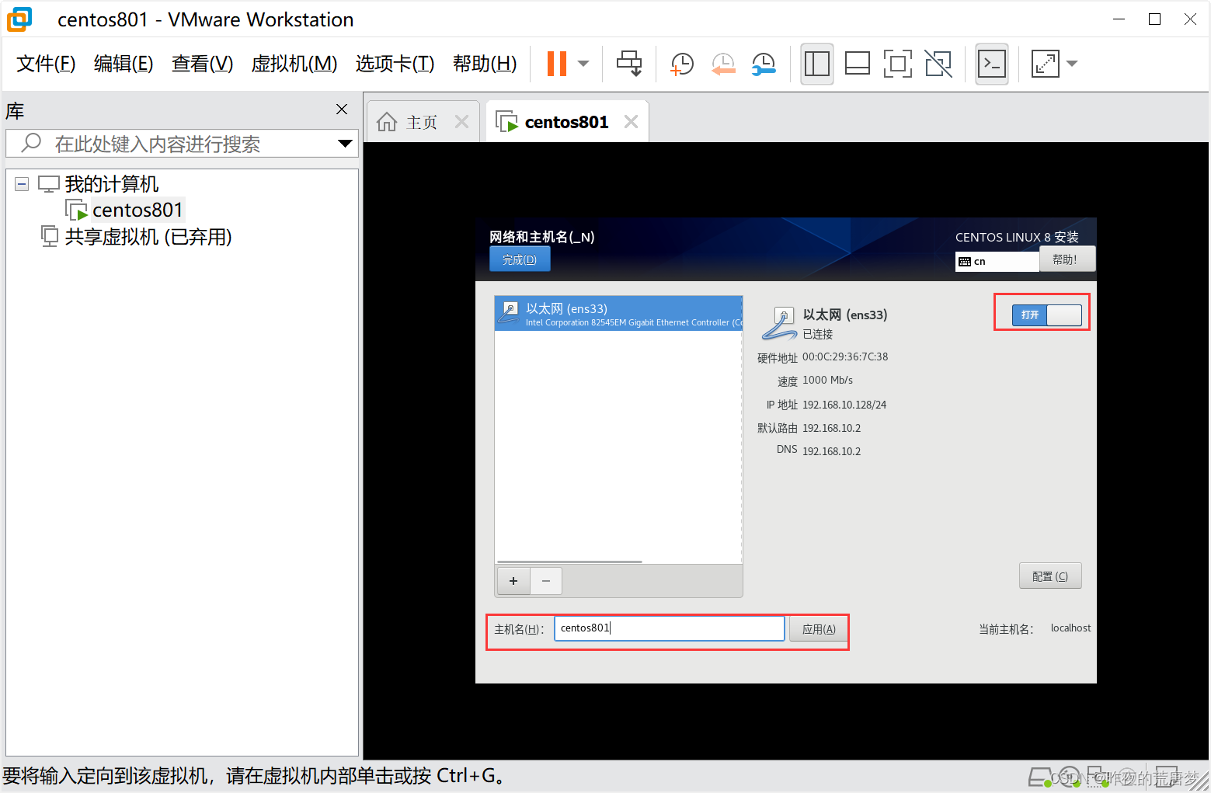This screenshot has width=1211, height=793.
Task: Close the centos801 tab
Action: 631,122
